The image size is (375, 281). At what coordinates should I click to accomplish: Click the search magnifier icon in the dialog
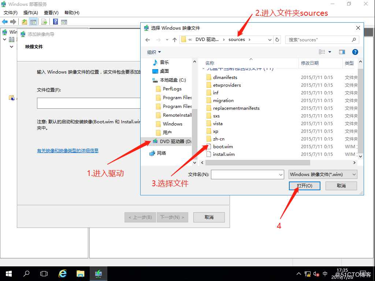354,40
